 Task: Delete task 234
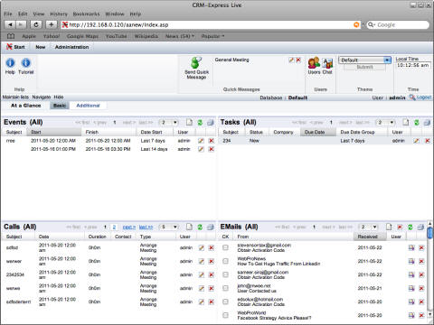point(428,141)
